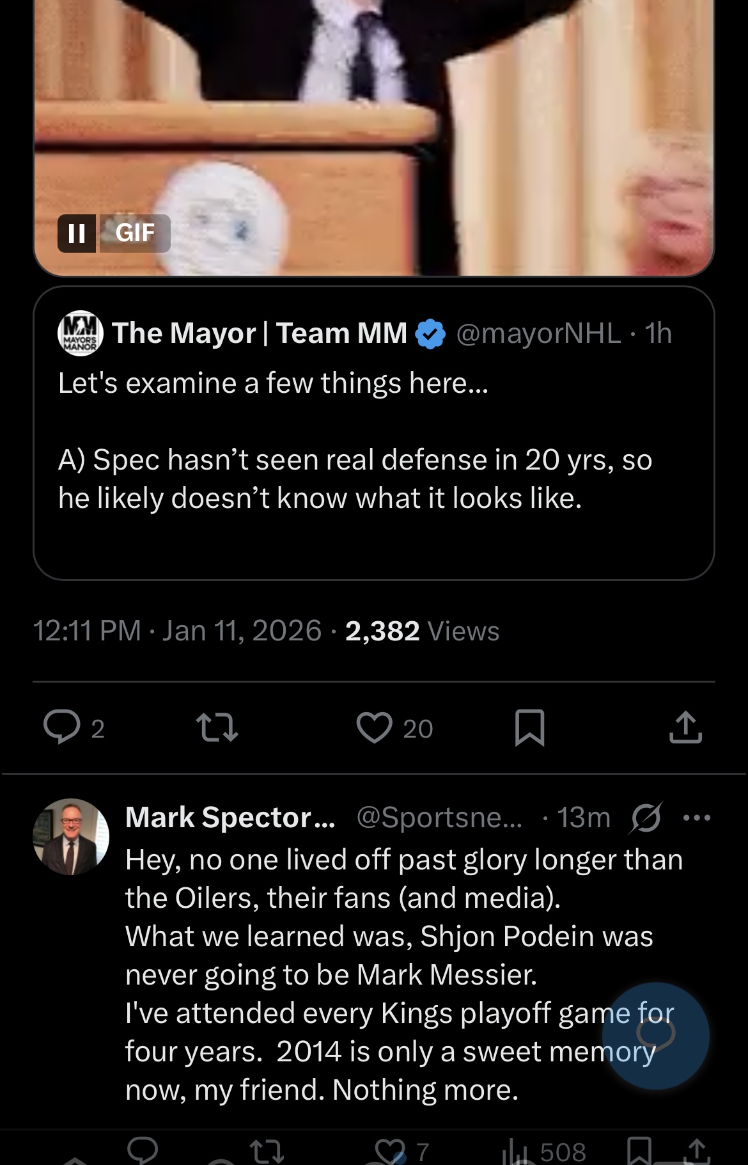The image size is (748, 1165).
Task: Share the main post
Action: (685, 728)
